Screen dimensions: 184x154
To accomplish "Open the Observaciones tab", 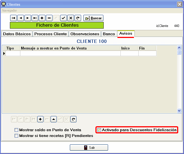I will [x=84, y=34].
